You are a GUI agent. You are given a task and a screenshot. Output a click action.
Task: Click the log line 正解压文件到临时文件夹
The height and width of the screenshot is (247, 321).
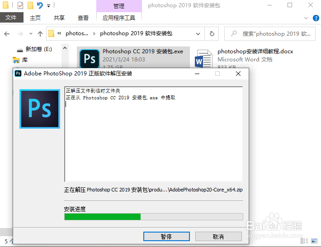(x=93, y=91)
